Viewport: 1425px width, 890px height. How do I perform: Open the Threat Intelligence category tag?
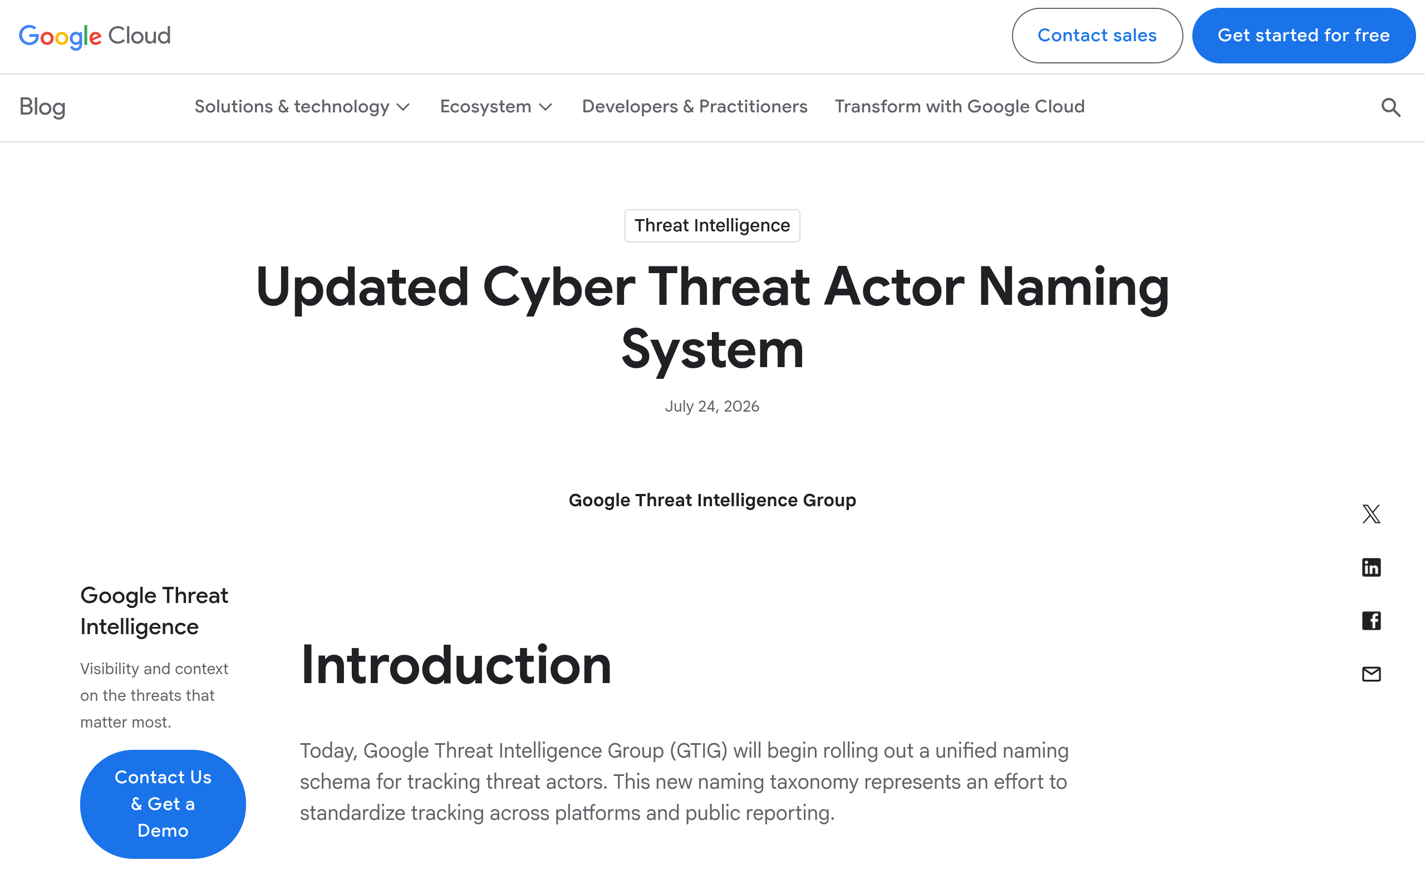(x=712, y=225)
